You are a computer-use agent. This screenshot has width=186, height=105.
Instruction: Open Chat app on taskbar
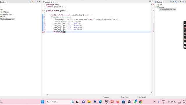coord(83,102)
